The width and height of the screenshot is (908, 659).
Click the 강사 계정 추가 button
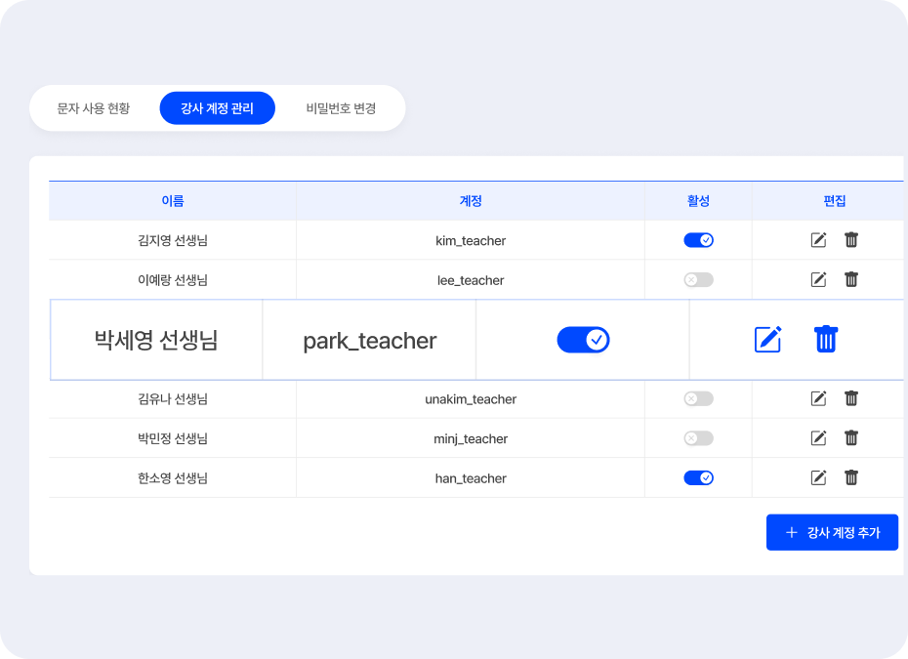[832, 532]
